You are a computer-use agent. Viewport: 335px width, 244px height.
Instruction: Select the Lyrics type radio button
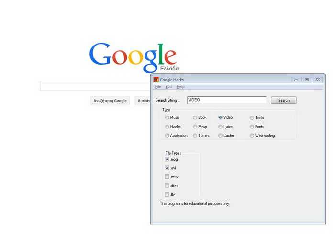[220, 127]
